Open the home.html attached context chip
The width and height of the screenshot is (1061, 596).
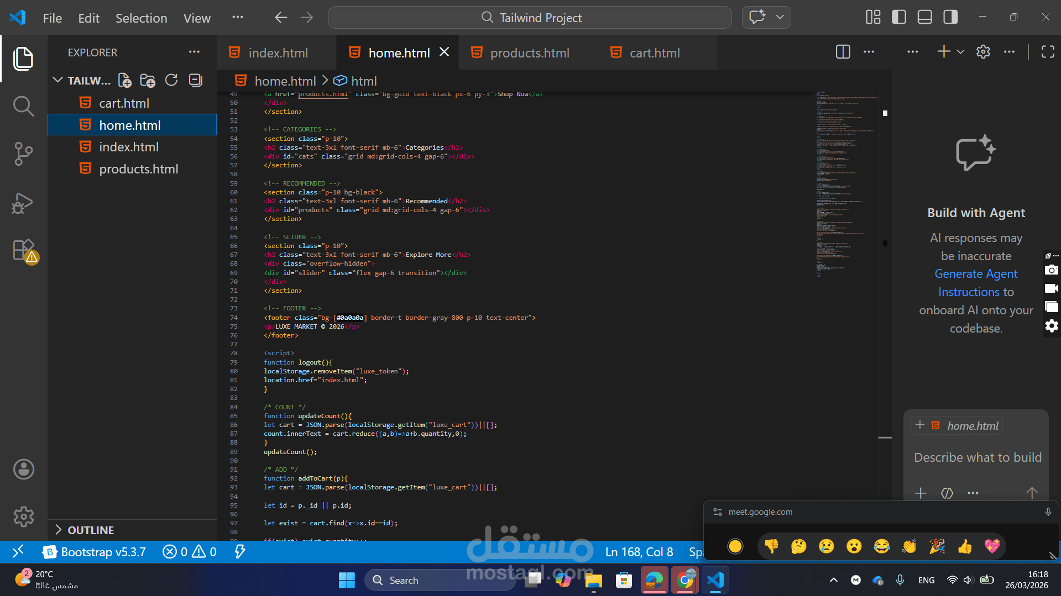click(x=966, y=425)
